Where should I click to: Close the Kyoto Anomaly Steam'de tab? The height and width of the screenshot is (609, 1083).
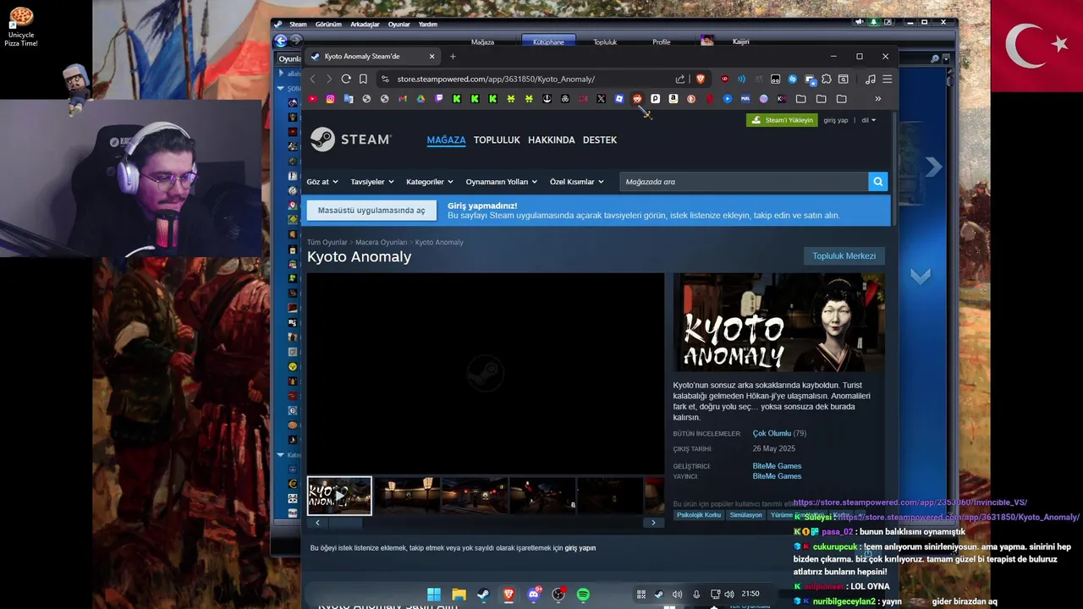click(432, 57)
